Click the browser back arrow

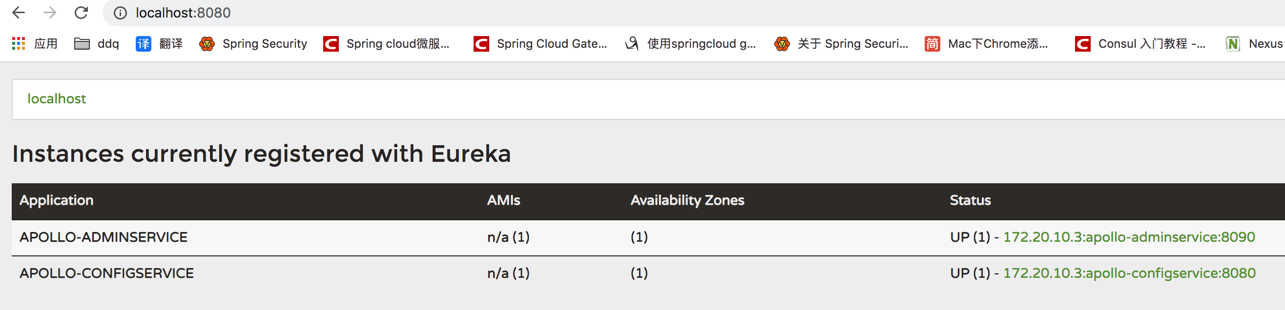pos(19,13)
